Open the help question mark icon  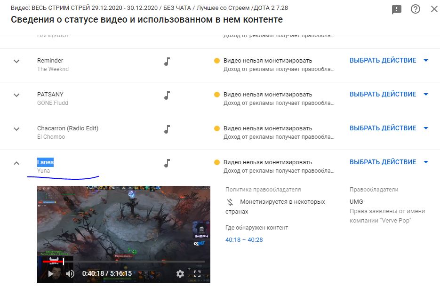(x=416, y=9)
